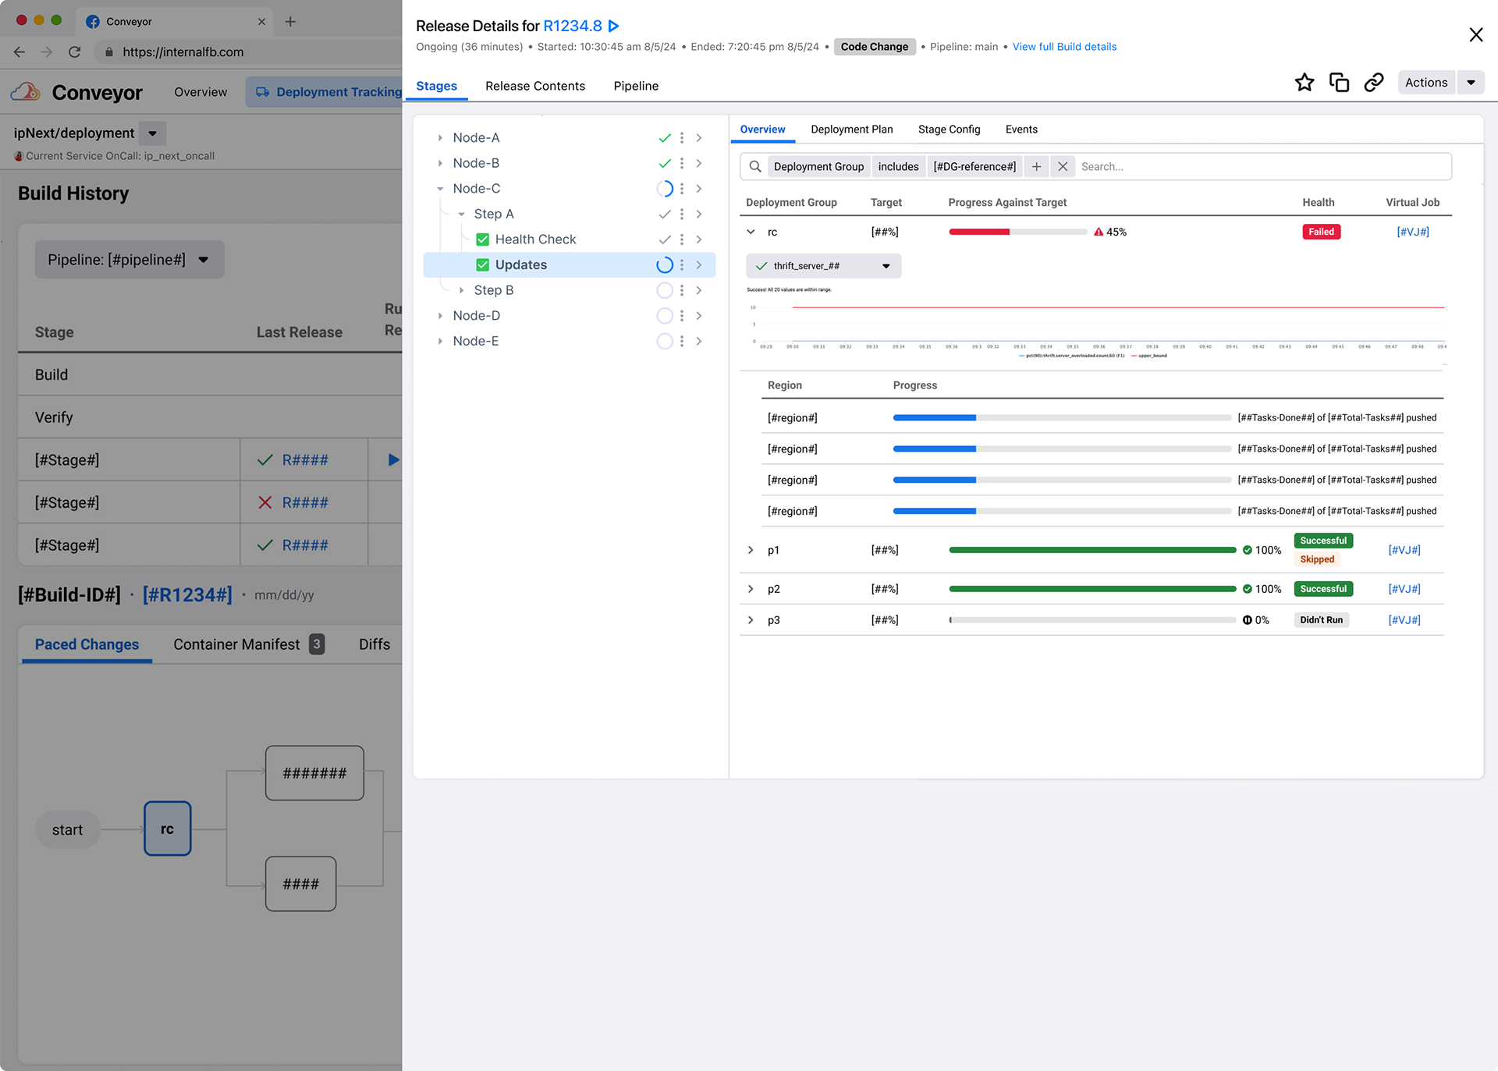
Task: Click the search magnifier icon in filter bar
Action: [755, 166]
